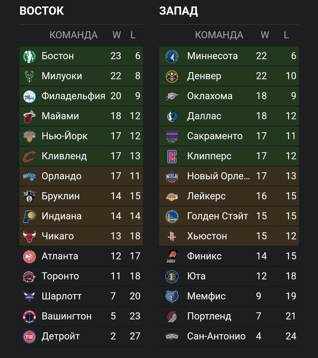Screen dimensions: 318x358
Task: Open the Даллас team row
Action: 229,116
